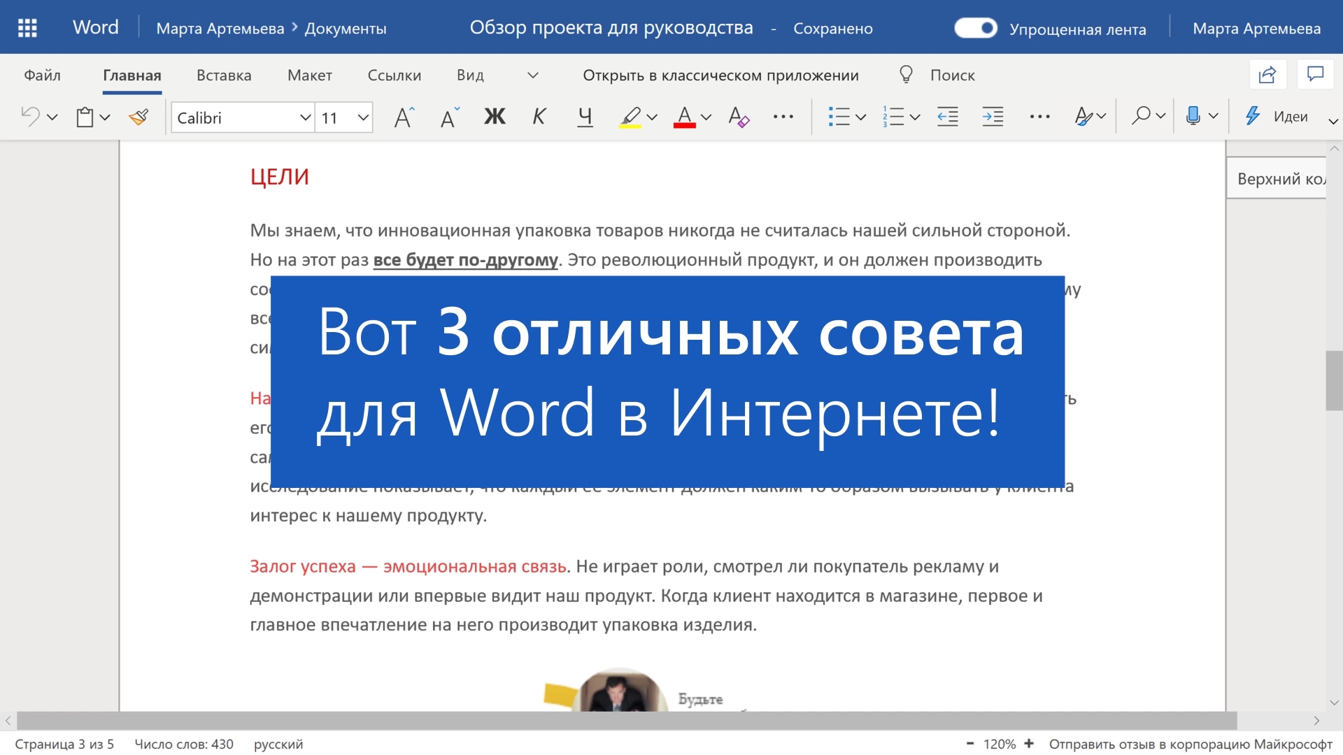Open the Comments speech bubble
1343x755 pixels.
point(1315,74)
